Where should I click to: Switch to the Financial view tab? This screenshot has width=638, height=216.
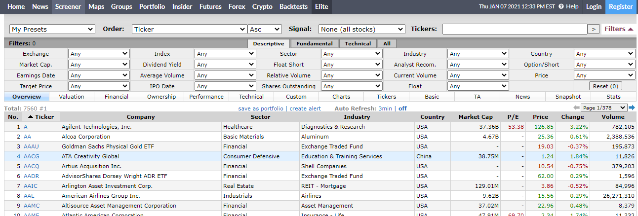[117, 97]
